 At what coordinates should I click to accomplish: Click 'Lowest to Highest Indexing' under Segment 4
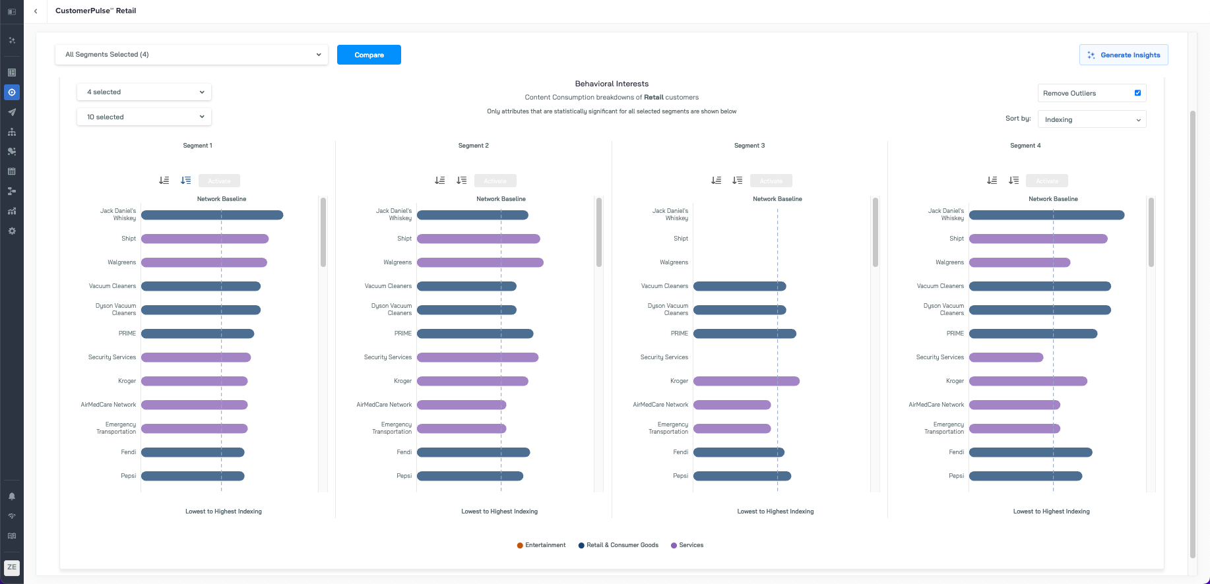(1052, 511)
